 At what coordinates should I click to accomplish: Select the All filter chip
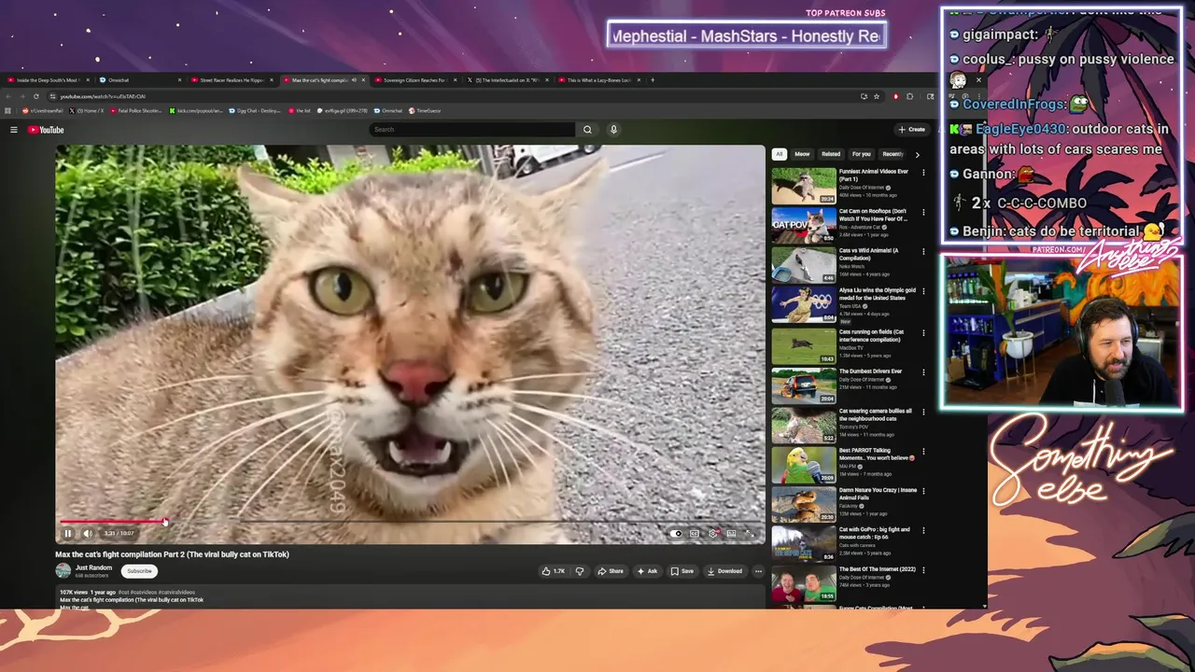[x=779, y=154]
